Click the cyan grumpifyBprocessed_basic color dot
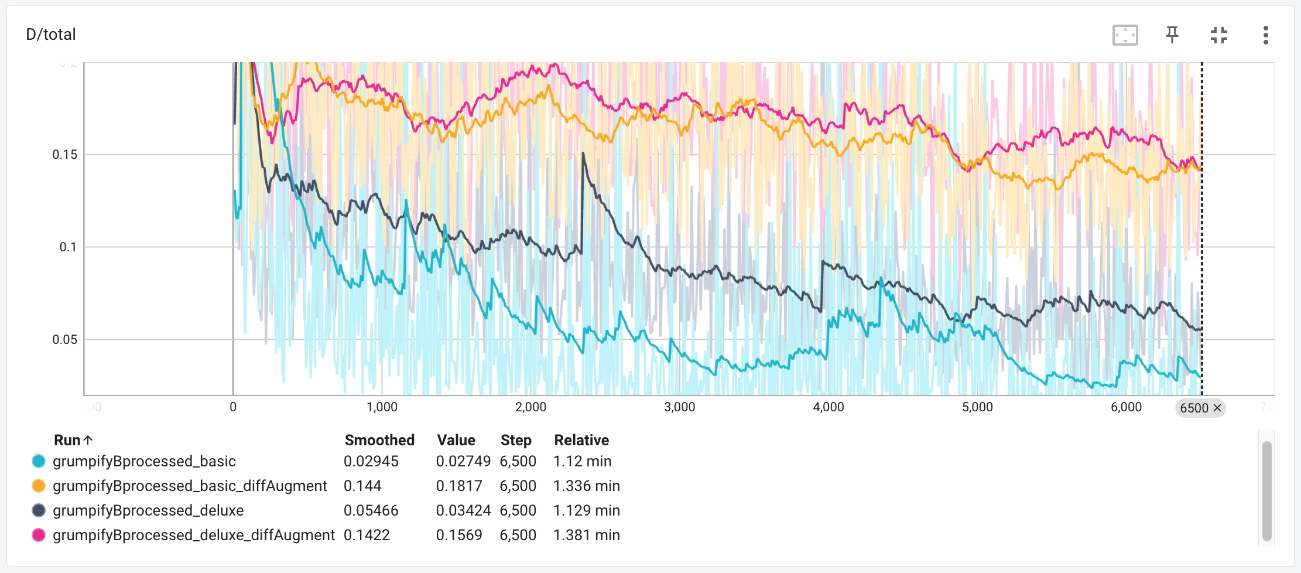 [x=39, y=461]
